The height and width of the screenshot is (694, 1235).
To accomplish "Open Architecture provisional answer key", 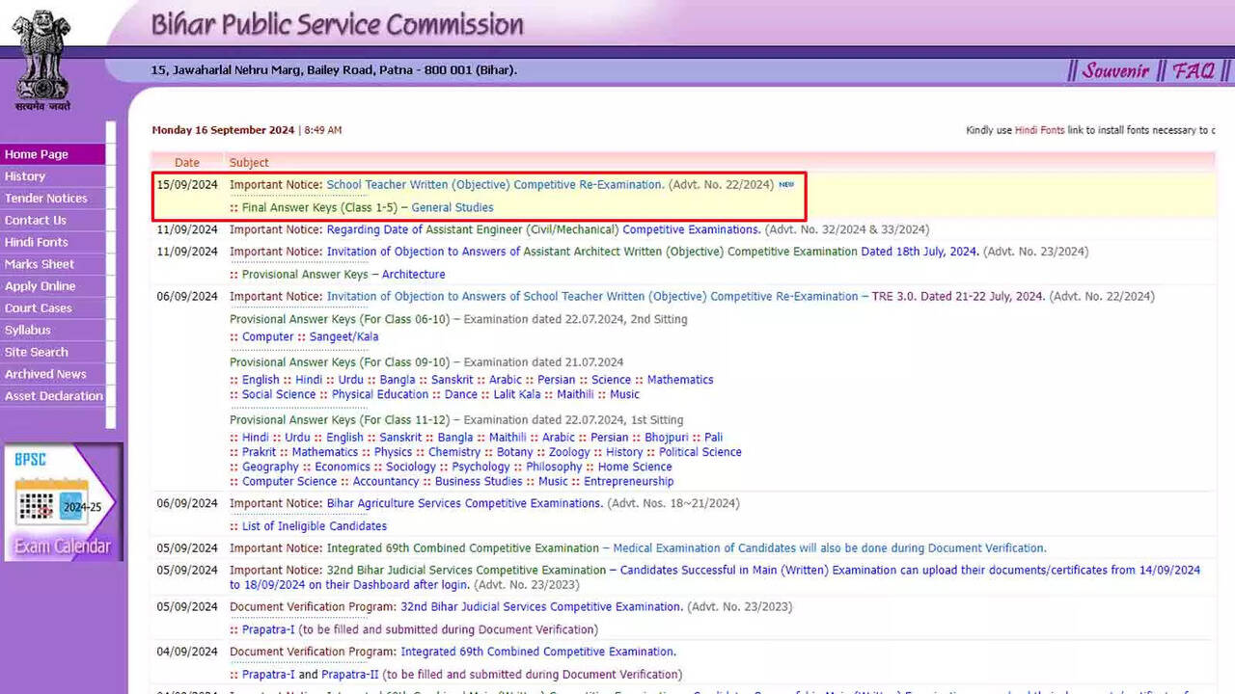I will coord(413,275).
